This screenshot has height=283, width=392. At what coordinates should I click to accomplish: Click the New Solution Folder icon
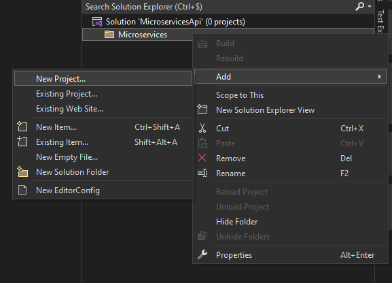pyautogui.click(x=22, y=172)
